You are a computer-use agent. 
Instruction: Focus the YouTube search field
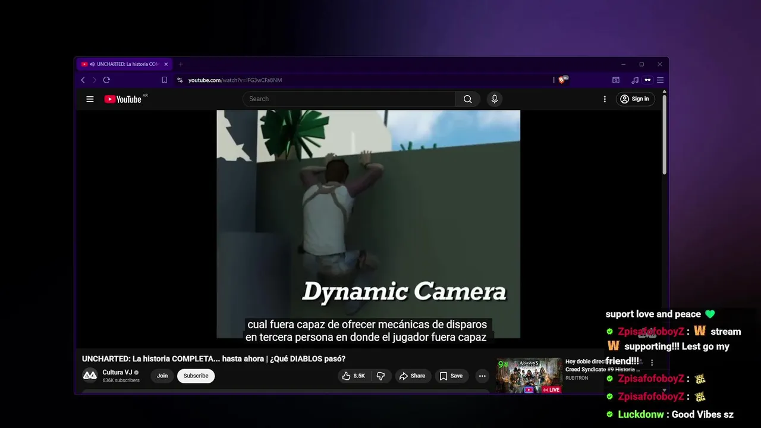coord(350,99)
